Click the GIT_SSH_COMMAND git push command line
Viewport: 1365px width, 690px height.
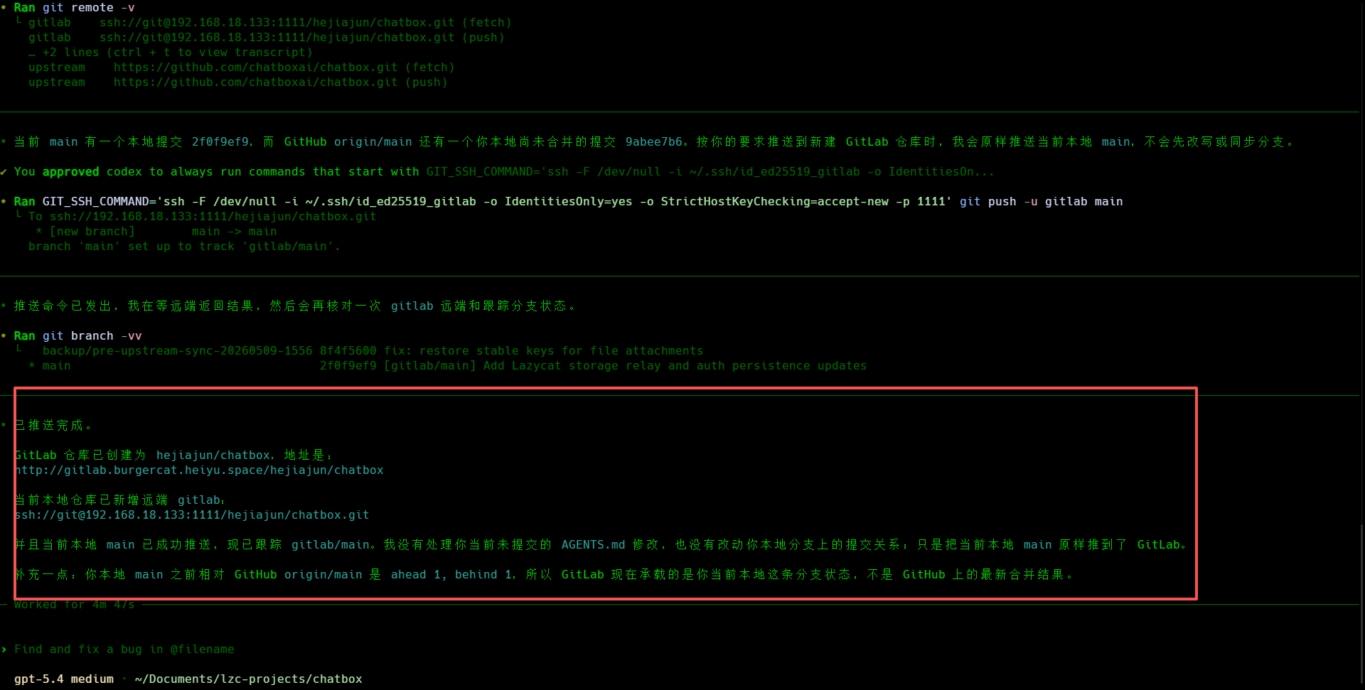coord(569,201)
